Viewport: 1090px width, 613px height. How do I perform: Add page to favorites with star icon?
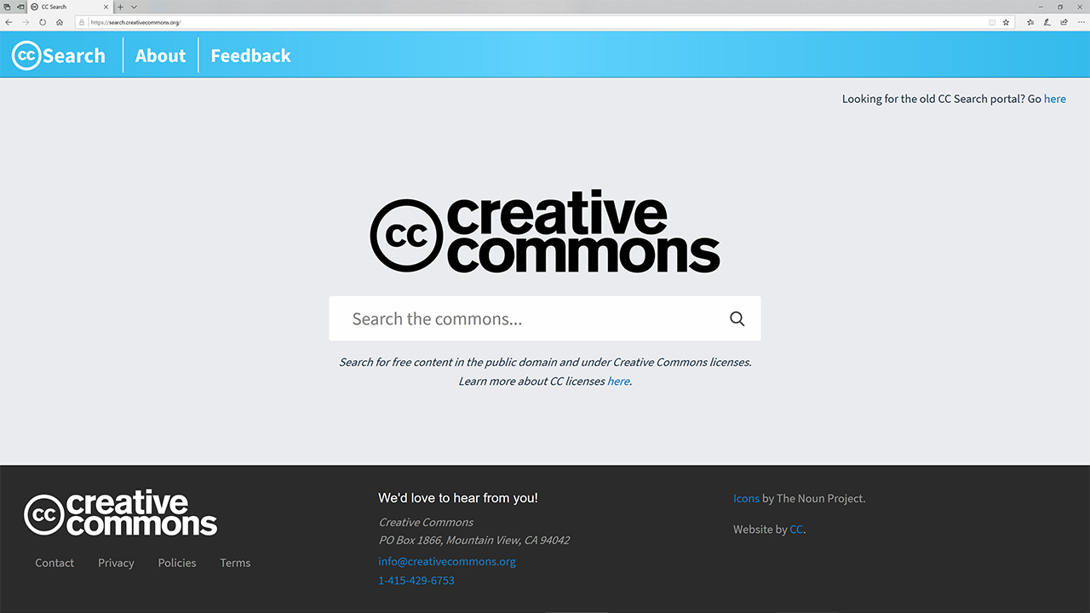coord(1006,22)
